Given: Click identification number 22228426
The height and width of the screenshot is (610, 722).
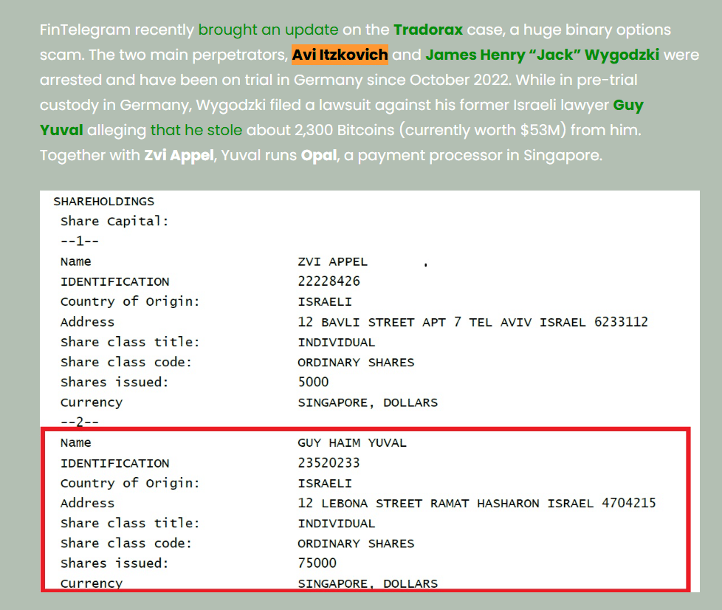Looking at the screenshot, I should [x=329, y=281].
